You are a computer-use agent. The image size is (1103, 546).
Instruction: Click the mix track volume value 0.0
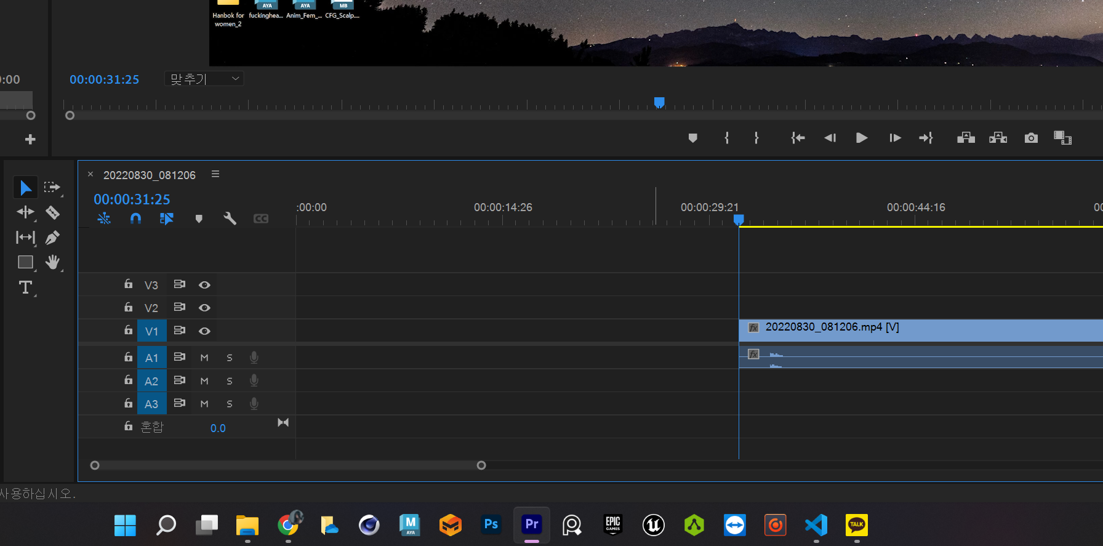click(218, 428)
